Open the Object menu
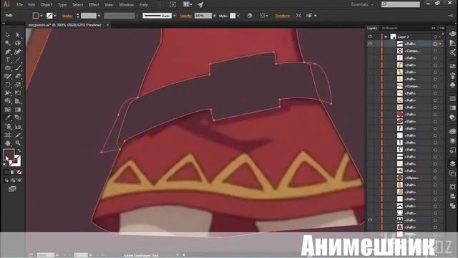The height and width of the screenshot is (258, 458). (47, 5)
